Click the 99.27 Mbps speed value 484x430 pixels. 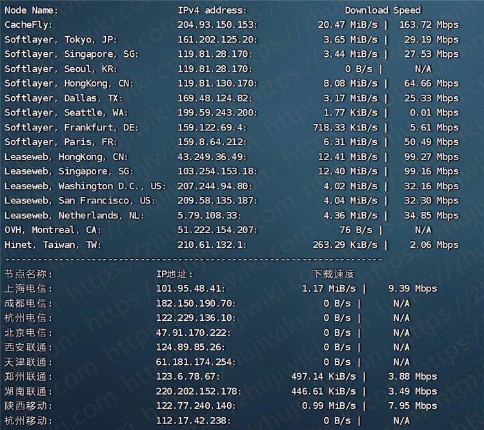[x=432, y=157]
